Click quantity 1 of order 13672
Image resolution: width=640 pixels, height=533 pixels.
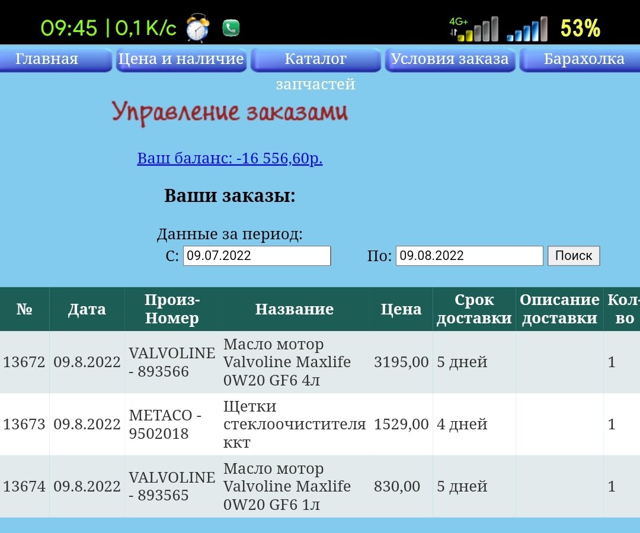pos(612,362)
